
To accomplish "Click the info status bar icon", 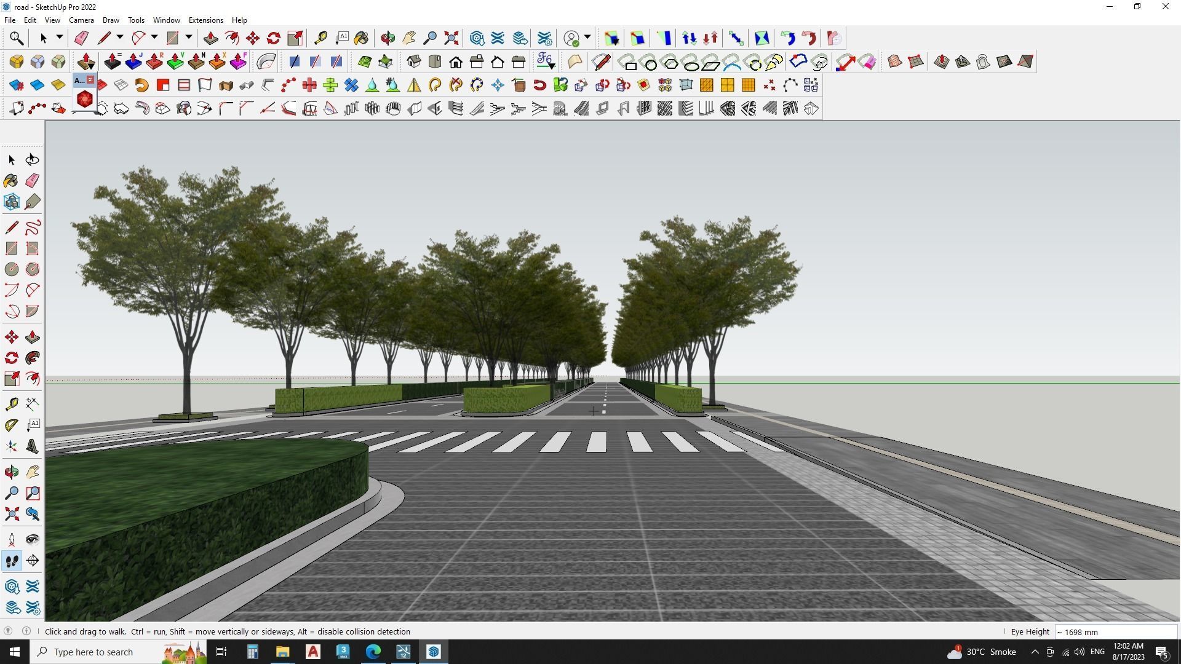I will click(x=26, y=631).
